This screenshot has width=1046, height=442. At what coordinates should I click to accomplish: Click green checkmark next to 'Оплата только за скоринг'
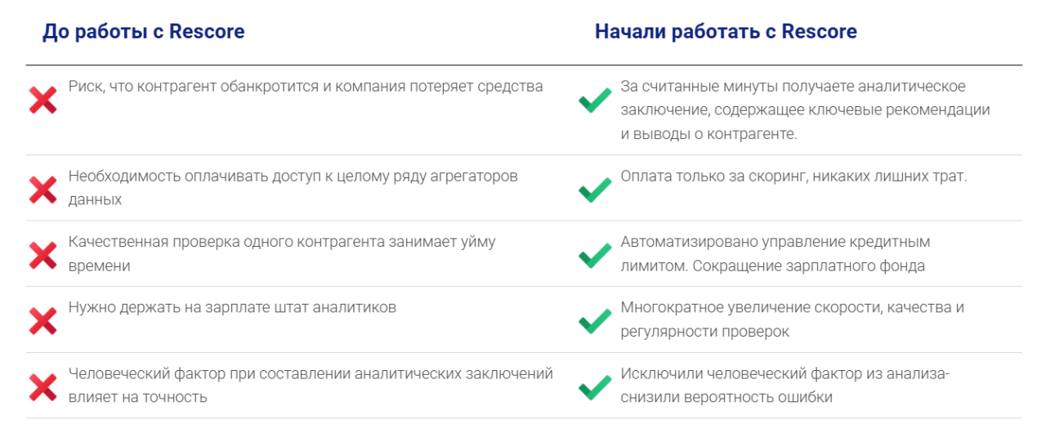(x=595, y=190)
